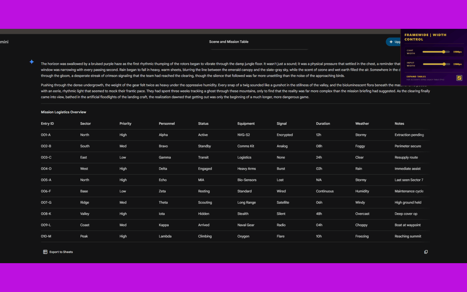Click the Freezing weather cell

click(362, 237)
